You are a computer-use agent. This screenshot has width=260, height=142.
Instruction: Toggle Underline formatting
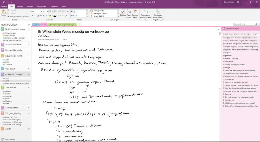click(x=38, y=16)
